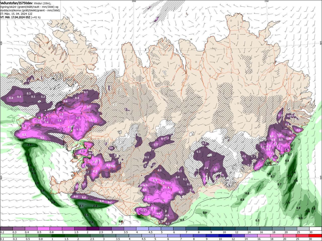
Task: Click the 20W longitude label
Action: click(x=134, y=1)
